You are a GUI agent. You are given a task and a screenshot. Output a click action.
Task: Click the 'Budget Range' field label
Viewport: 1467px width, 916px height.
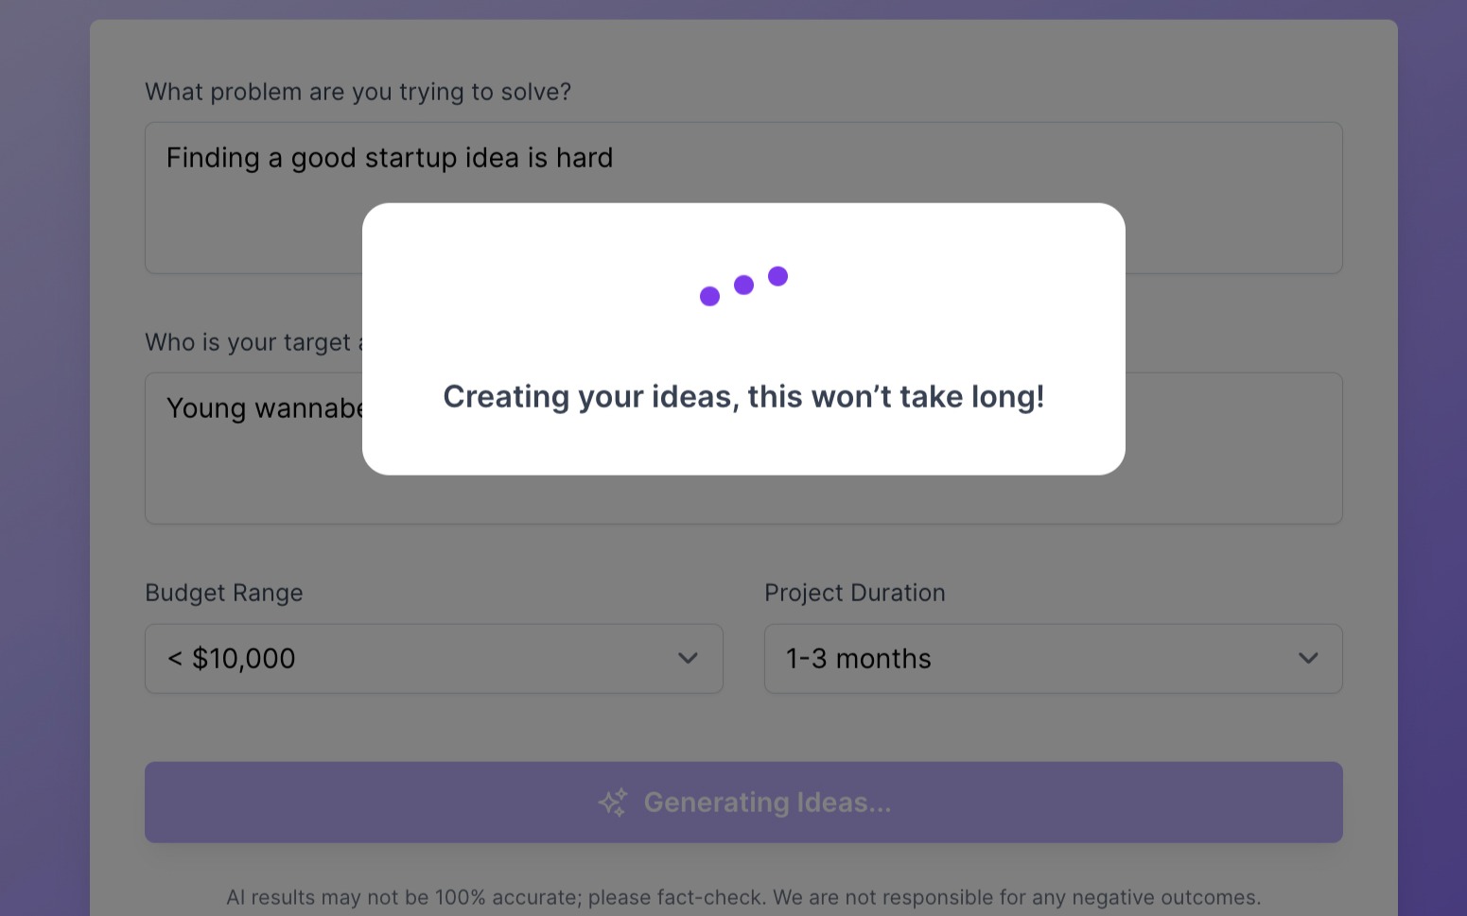tap(223, 593)
